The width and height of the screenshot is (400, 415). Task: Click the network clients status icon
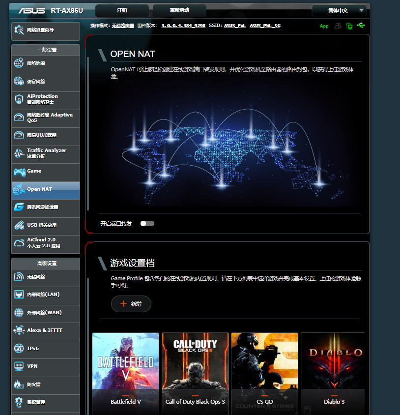point(349,26)
